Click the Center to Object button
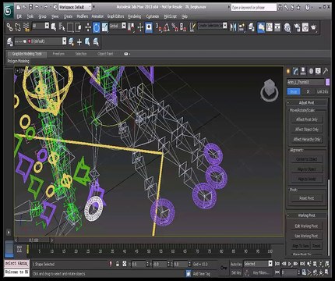The height and width of the screenshot is (281, 335). pos(307,159)
